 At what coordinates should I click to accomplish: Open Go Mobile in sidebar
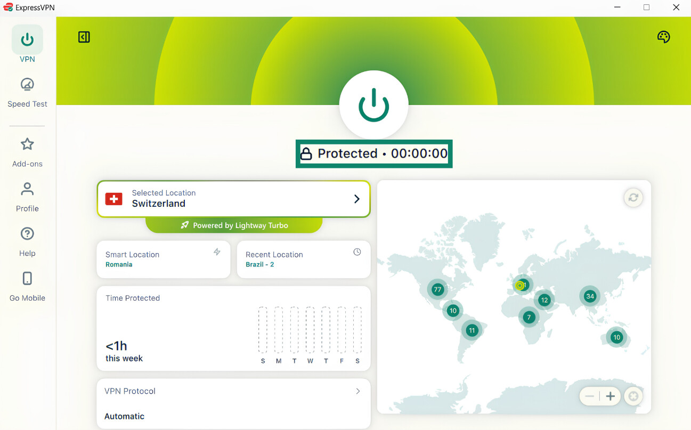pos(27,286)
